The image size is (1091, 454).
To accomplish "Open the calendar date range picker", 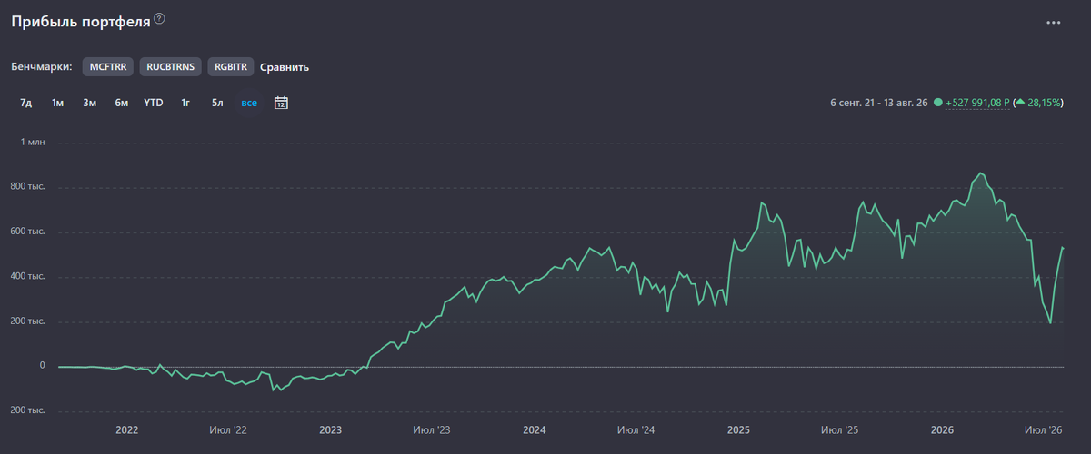I will tap(281, 103).
